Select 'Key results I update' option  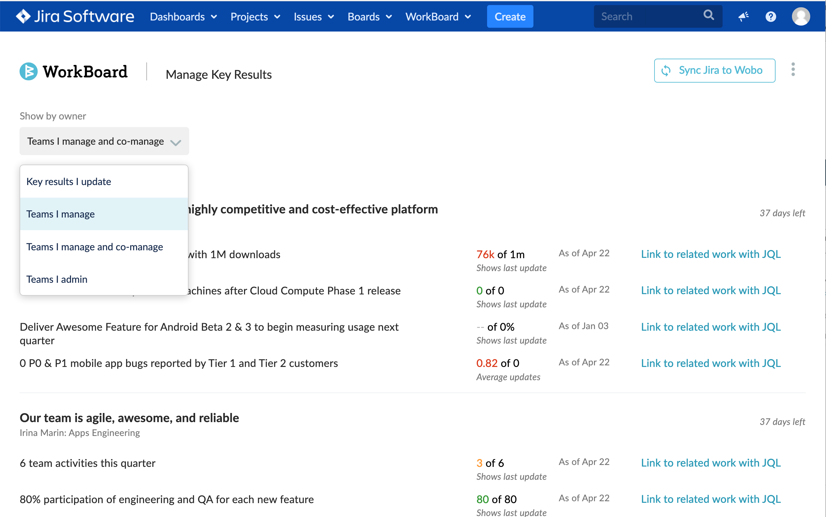tap(104, 182)
